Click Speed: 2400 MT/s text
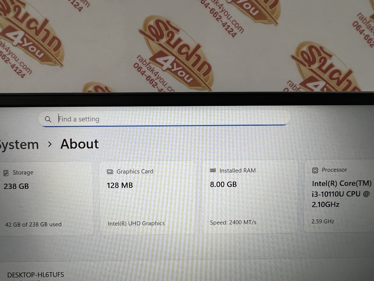Viewport: 374px width, 281px height. click(233, 222)
